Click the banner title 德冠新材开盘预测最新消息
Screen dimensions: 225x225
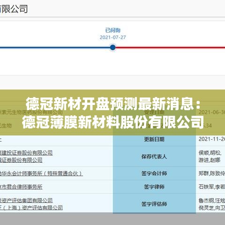(x=113, y=104)
